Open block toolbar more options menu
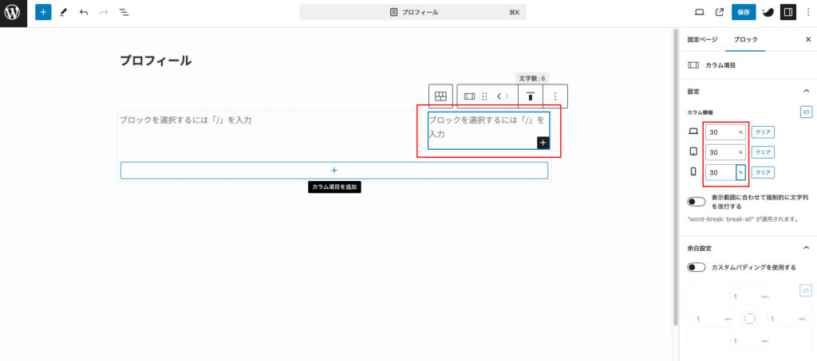Image resolution: width=817 pixels, height=361 pixels. [555, 96]
